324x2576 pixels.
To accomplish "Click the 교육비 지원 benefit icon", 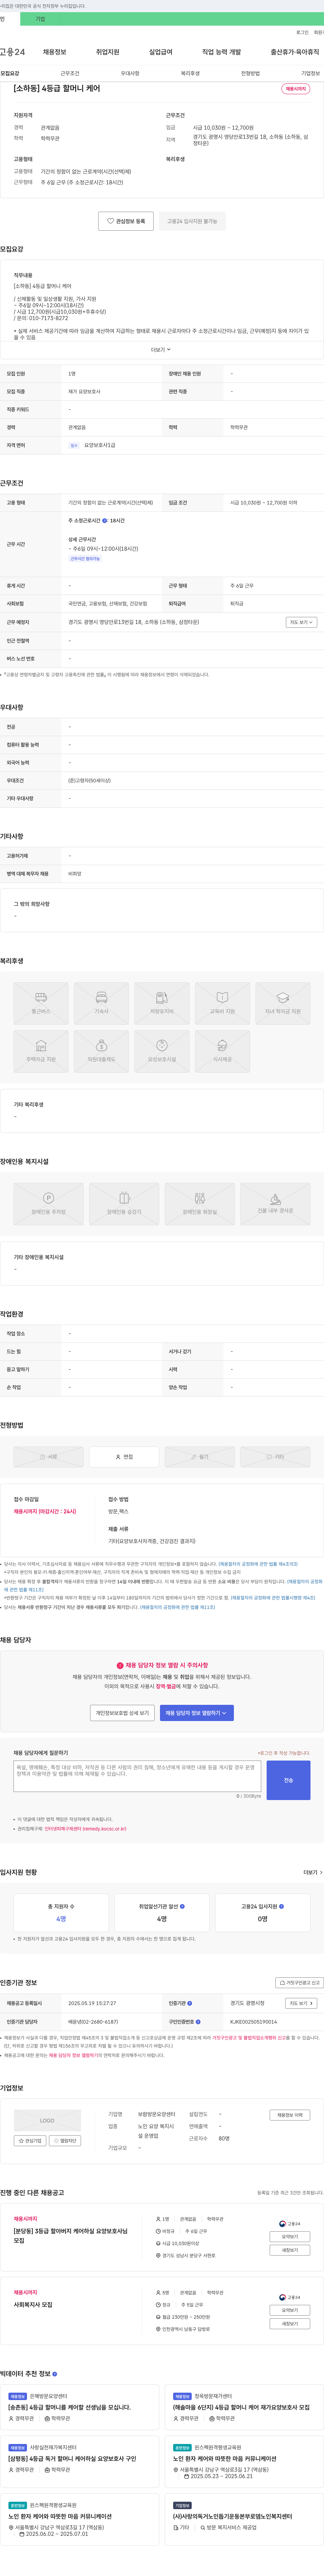I will point(222,1003).
